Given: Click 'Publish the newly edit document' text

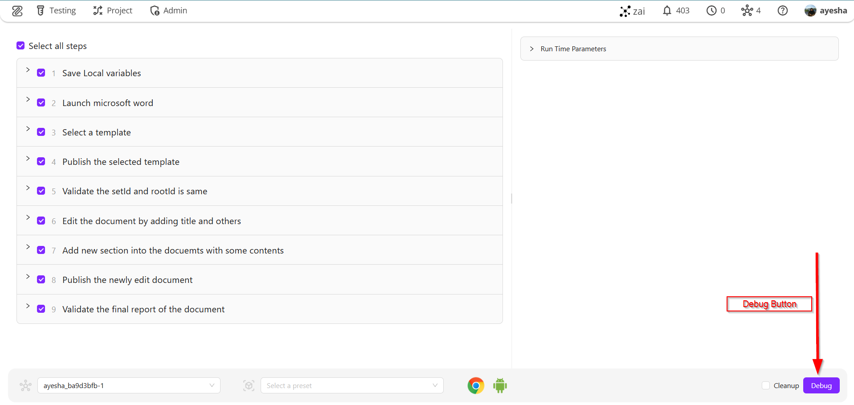Looking at the screenshot, I should click(x=127, y=280).
